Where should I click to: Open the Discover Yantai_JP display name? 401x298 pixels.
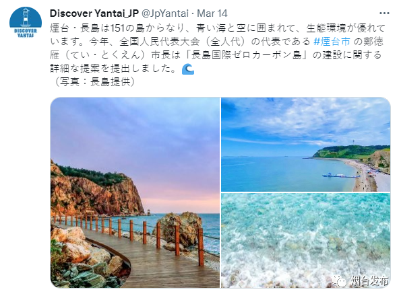click(x=94, y=13)
